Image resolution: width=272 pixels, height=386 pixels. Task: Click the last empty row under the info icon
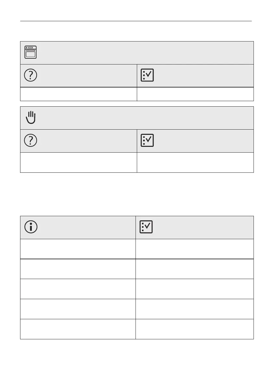[78, 329]
